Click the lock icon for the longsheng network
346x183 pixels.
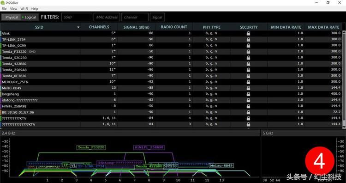[x=248, y=94]
